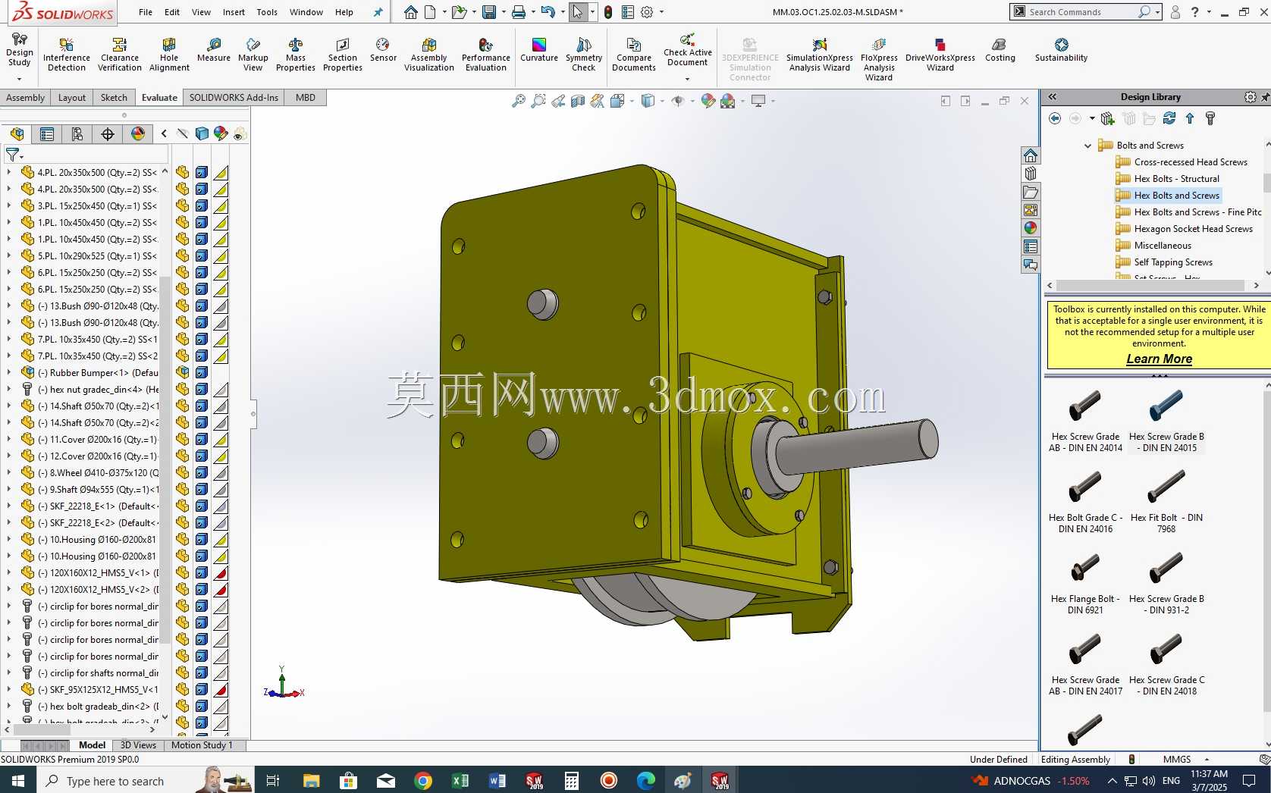
Task: Expand 8.Wheel Ø410-Ø375x120 tree node
Action: coord(8,472)
